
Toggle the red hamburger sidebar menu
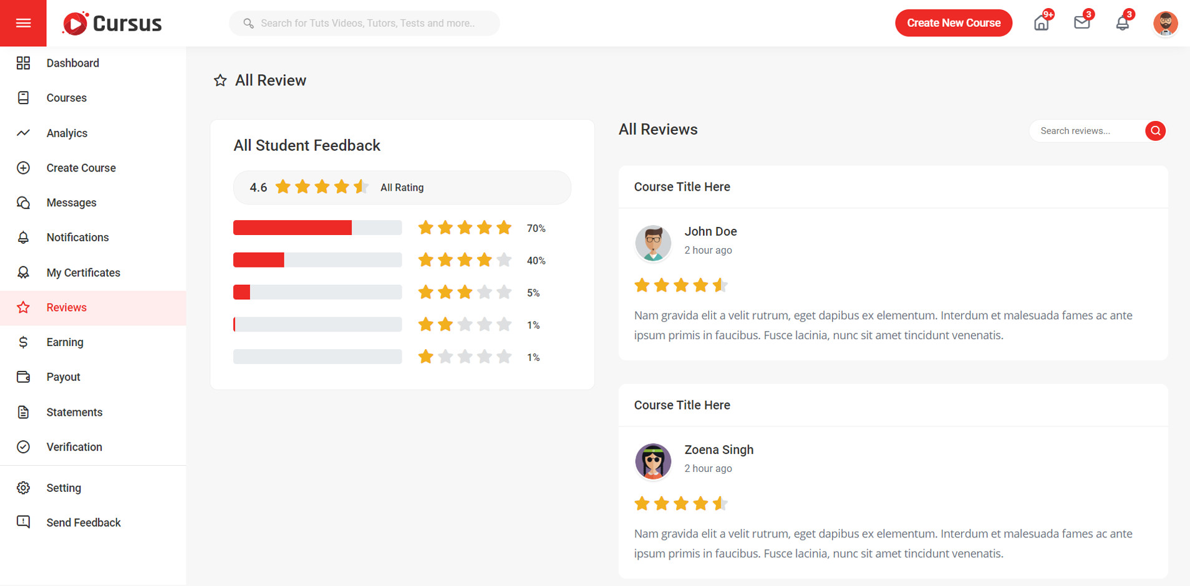[x=23, y=23]
